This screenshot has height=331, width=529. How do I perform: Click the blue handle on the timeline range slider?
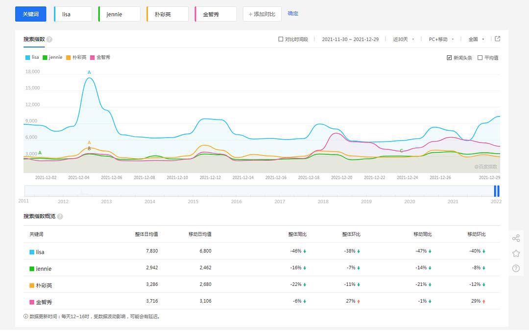pos(497,191)
